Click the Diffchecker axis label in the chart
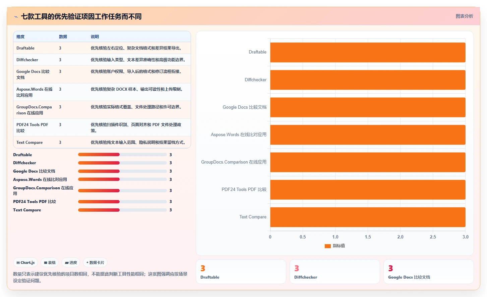Viewport: 487px width, 297px height. [x=255, y=80]
